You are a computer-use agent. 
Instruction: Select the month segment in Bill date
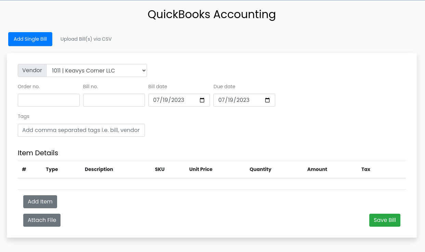(x=157, y=100)
